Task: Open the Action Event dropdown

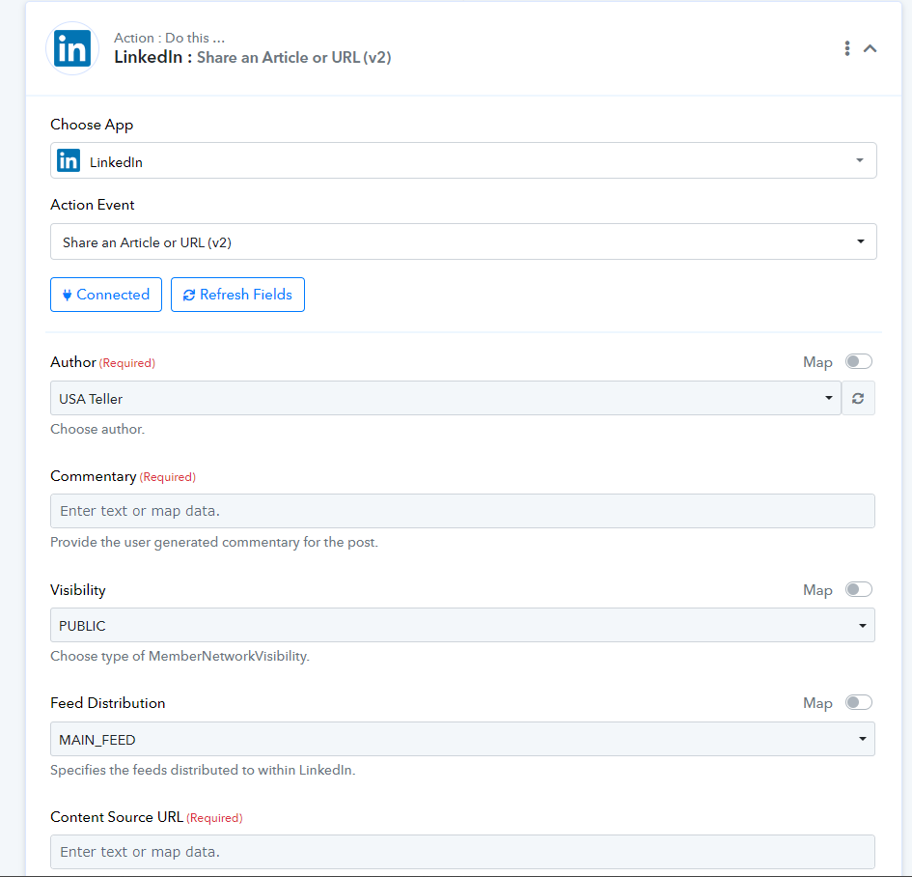Action: (x=463, y=241)
